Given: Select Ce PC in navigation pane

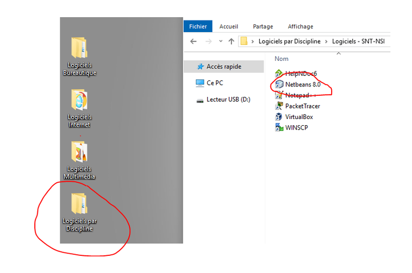Looking at the screenshot, I should (215, 83).
